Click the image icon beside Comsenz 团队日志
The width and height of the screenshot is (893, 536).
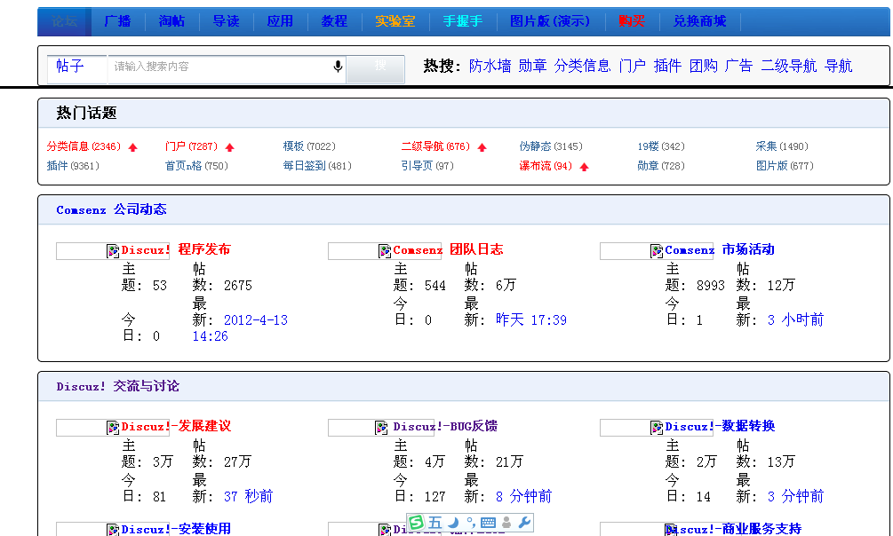tap(385, 251)
